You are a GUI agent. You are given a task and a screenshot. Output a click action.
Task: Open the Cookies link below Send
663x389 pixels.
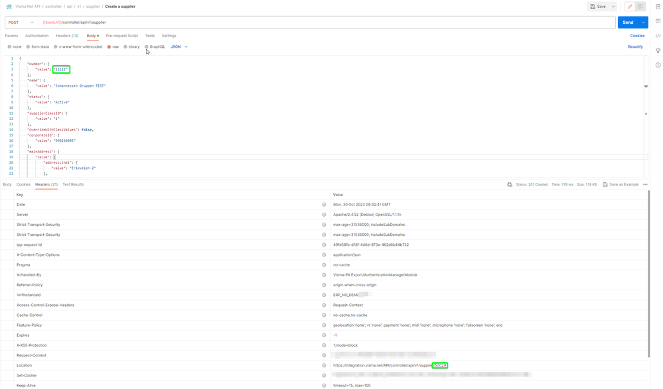pyautogui.click(x=637, y=36)
